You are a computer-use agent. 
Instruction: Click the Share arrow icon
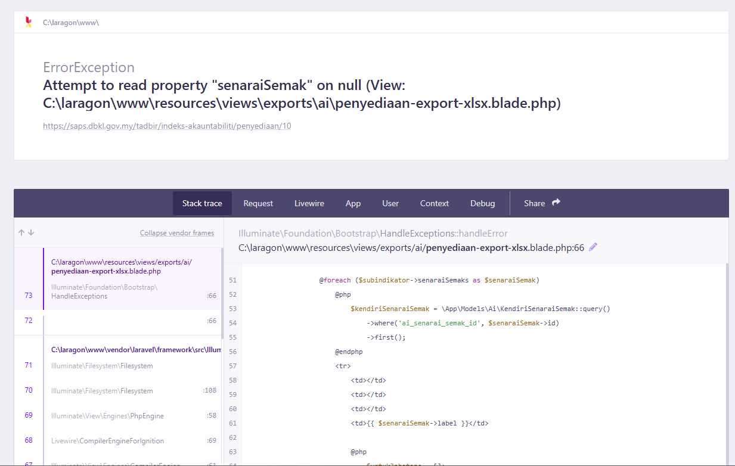(x=556, y=203)
